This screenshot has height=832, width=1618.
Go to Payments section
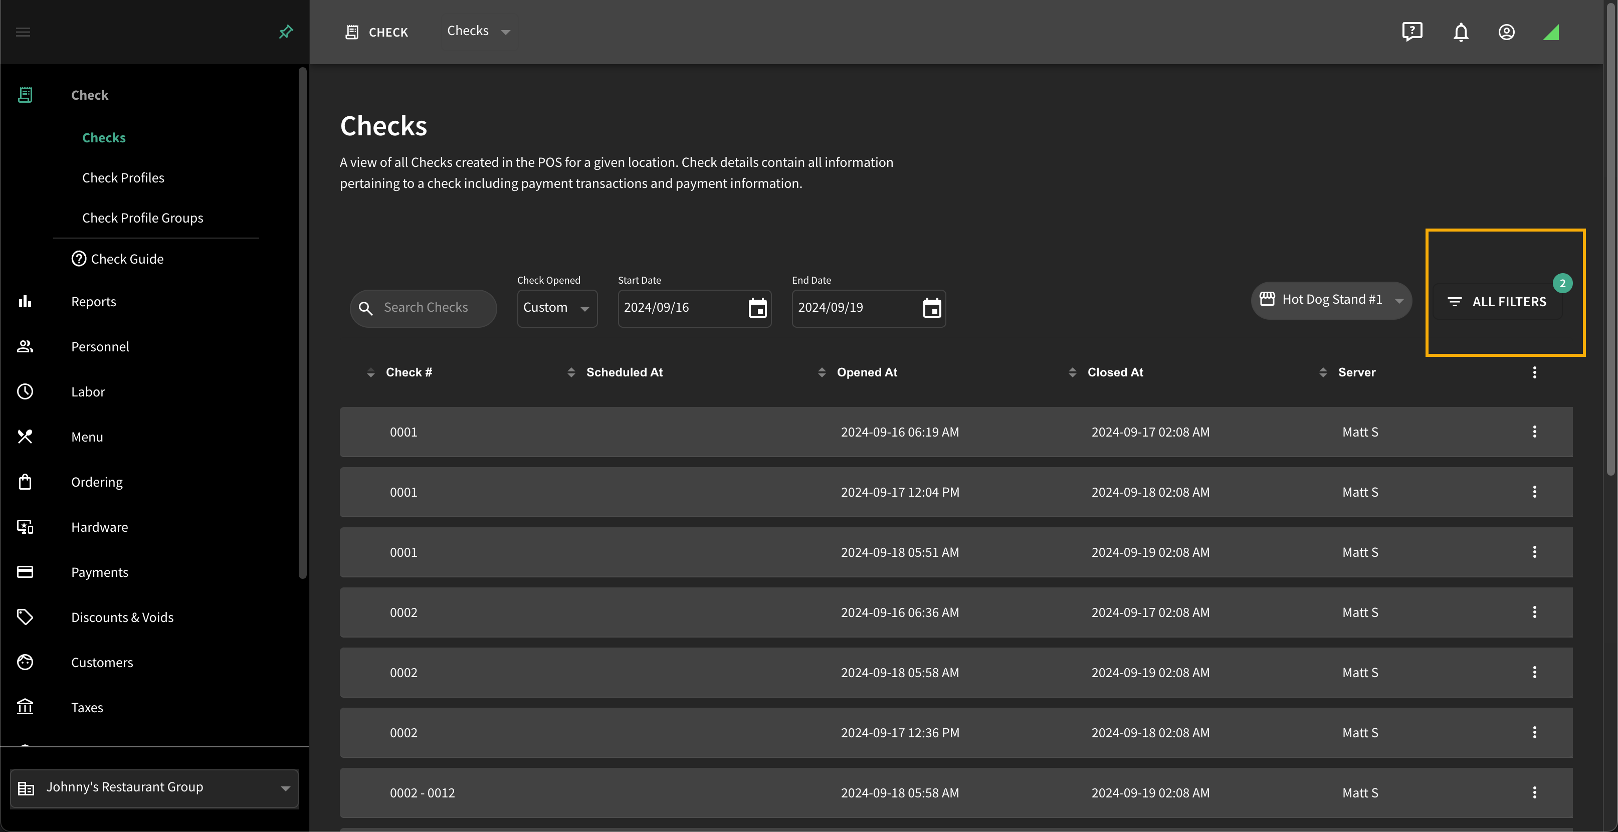click(x=99, y=572)
